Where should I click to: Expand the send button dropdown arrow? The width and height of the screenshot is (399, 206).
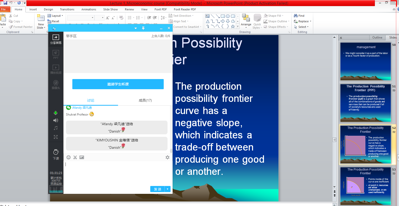pos(168,189)
